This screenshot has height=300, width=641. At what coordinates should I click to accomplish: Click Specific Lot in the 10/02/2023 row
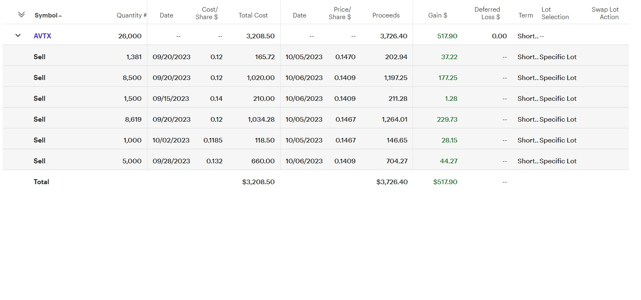click(x=558, y=140)
